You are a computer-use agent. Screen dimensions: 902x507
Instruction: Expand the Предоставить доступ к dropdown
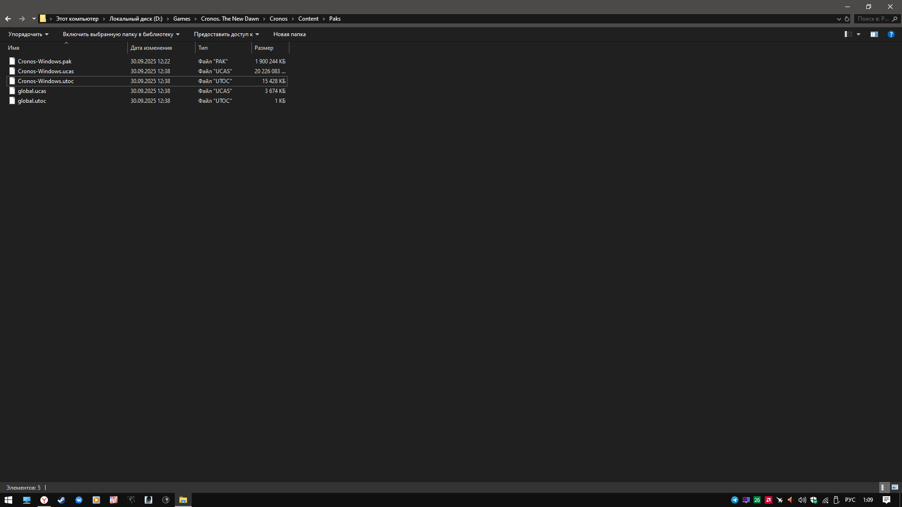click(x=226, y=34)
